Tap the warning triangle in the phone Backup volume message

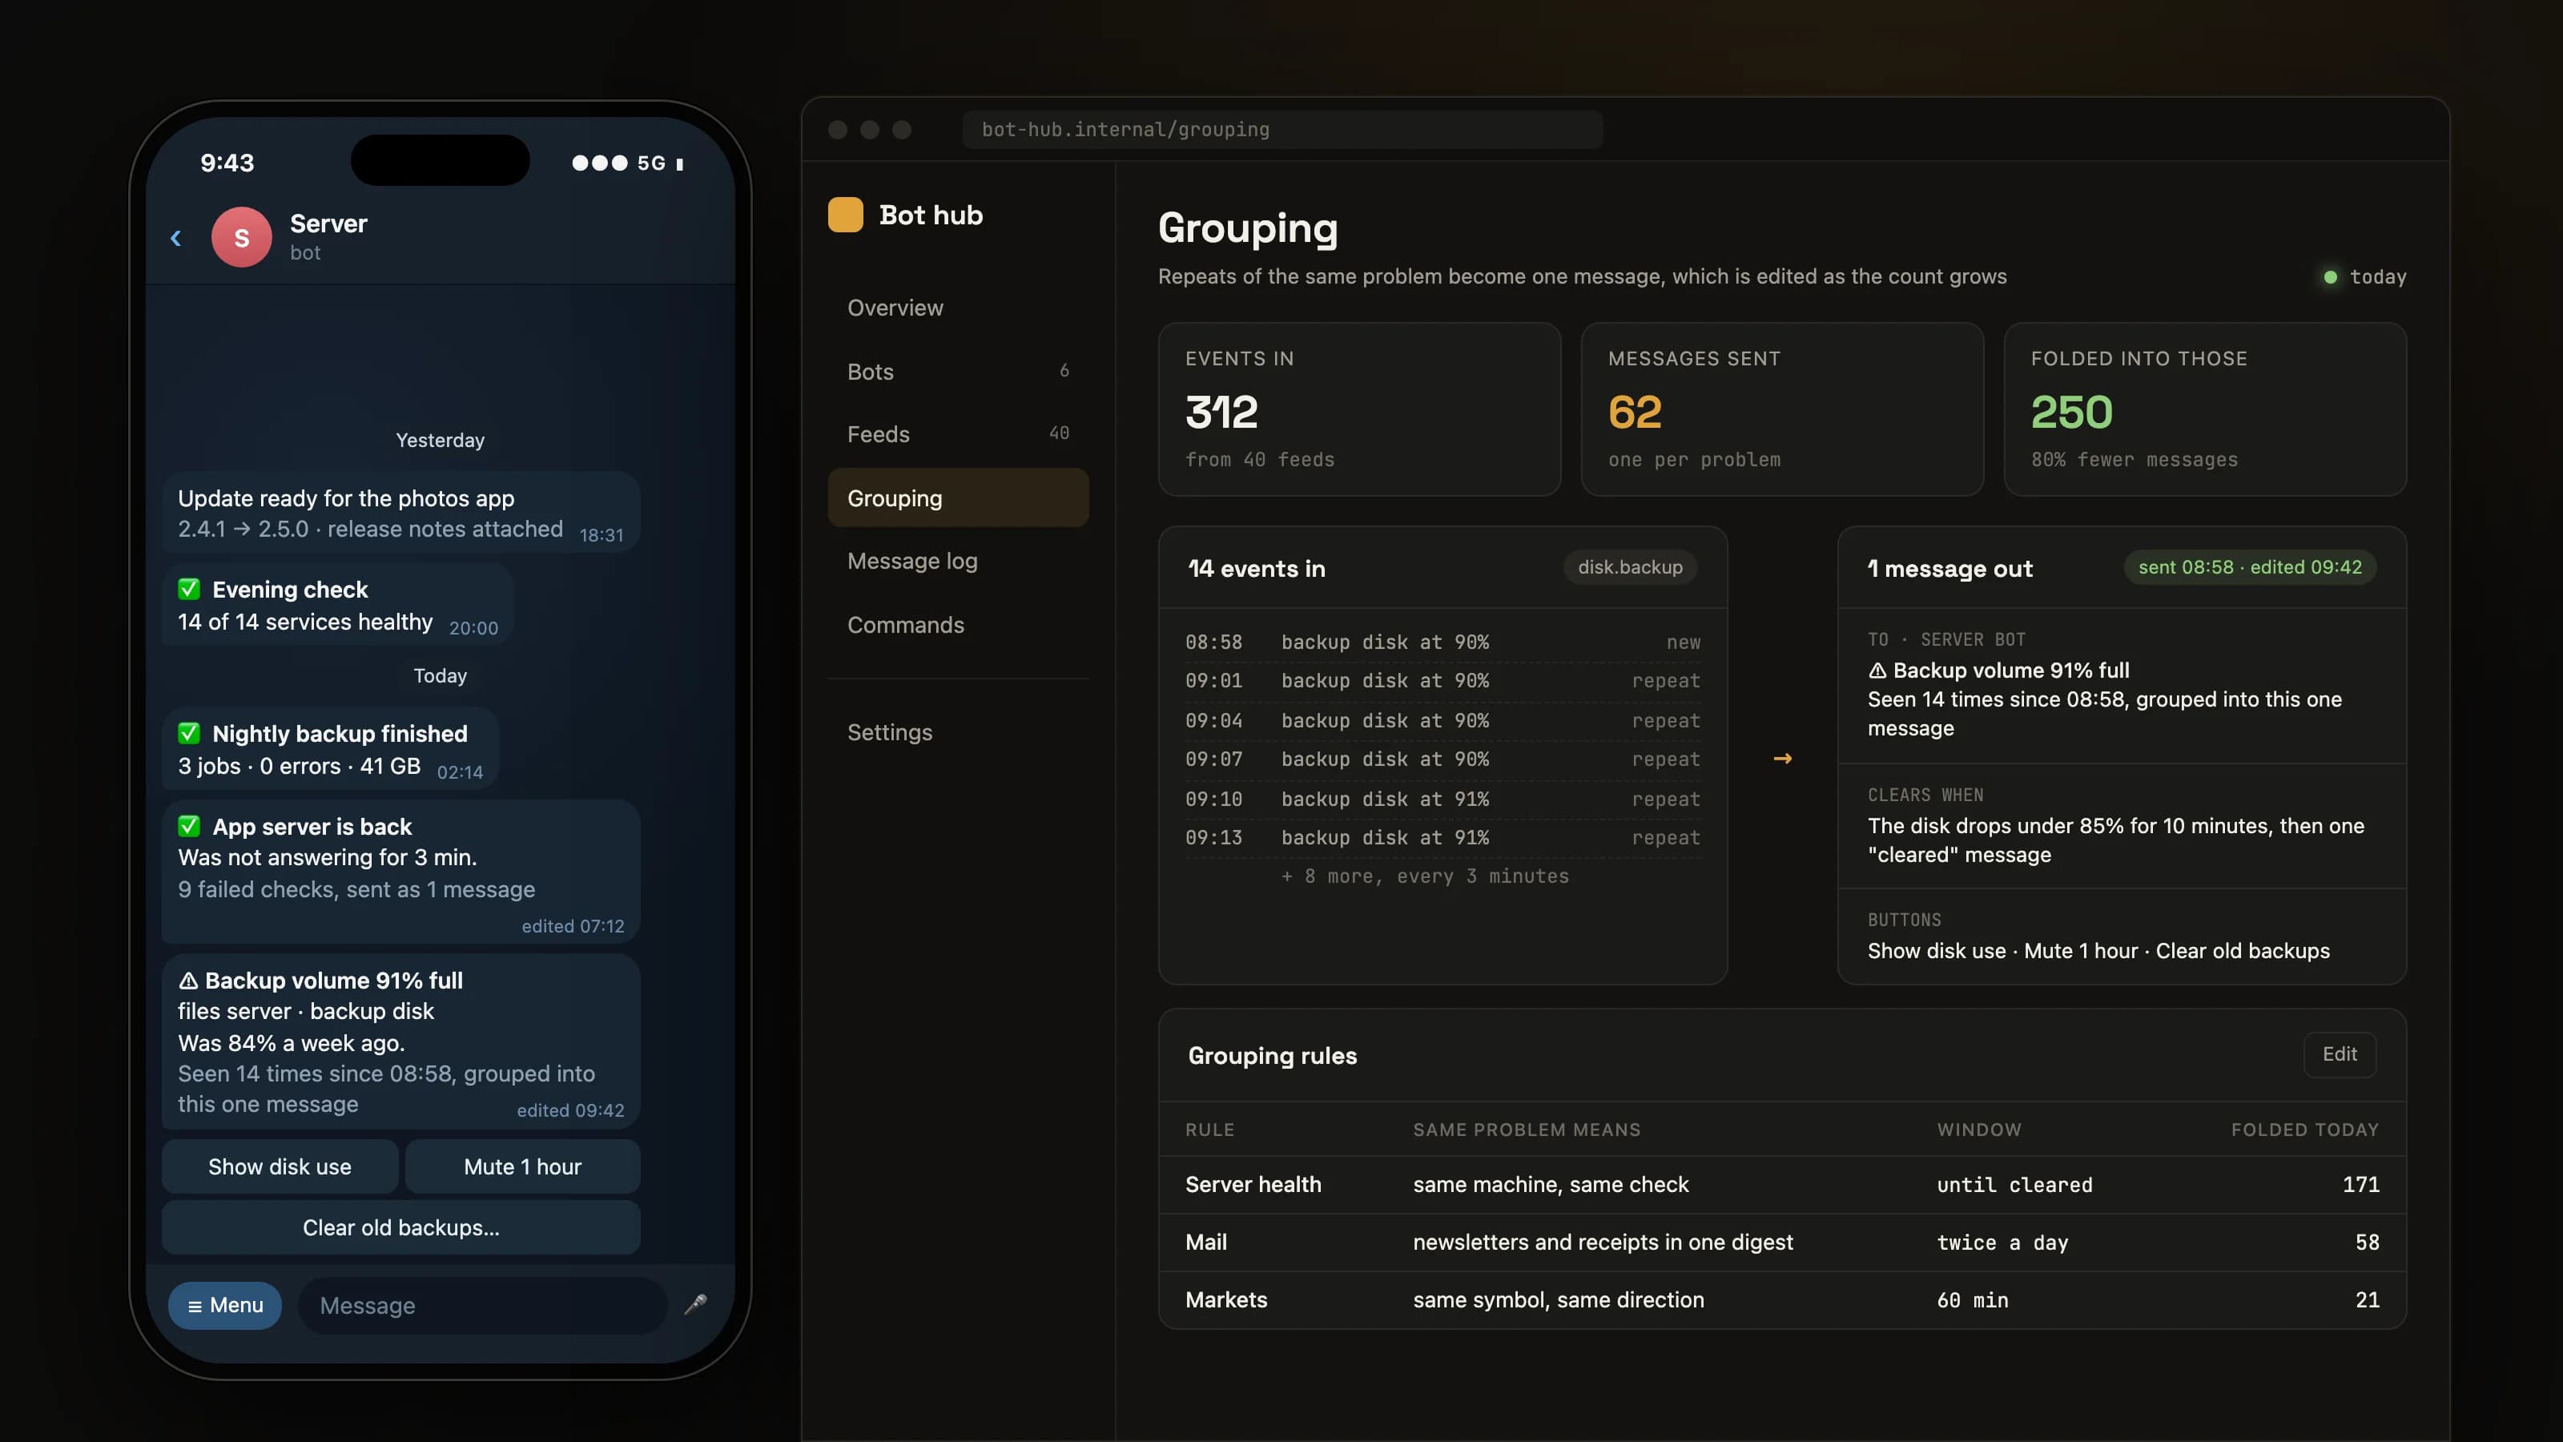click(x=188, y=981)
